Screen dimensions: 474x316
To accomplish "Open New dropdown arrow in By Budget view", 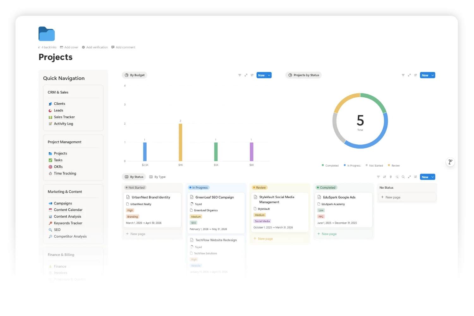I will click(x=269, y=75).
